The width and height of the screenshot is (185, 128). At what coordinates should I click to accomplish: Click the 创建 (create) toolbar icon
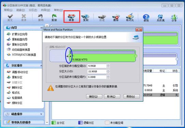[102, 17]
